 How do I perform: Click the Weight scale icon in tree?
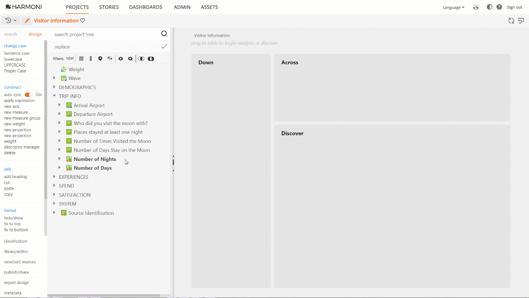(64, 70)
